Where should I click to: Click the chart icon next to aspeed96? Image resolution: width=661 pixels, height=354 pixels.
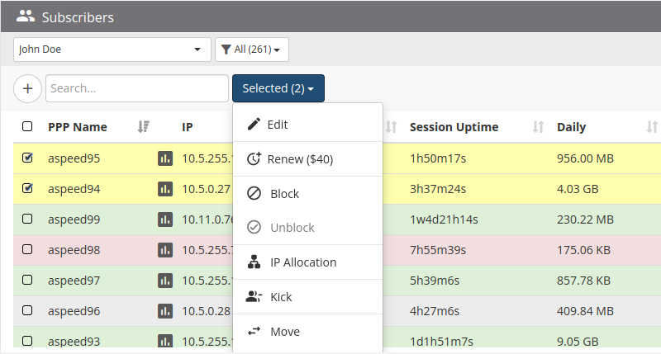click(164, 311)
